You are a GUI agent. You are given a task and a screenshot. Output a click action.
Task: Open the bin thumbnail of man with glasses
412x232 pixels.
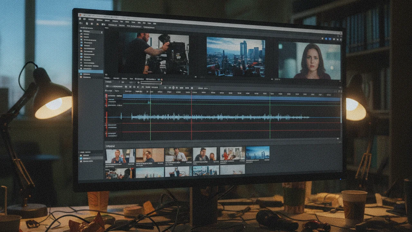click(x=150, y=155)
